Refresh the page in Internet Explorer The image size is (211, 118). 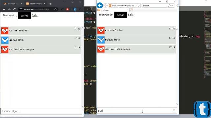coord(139,6)
